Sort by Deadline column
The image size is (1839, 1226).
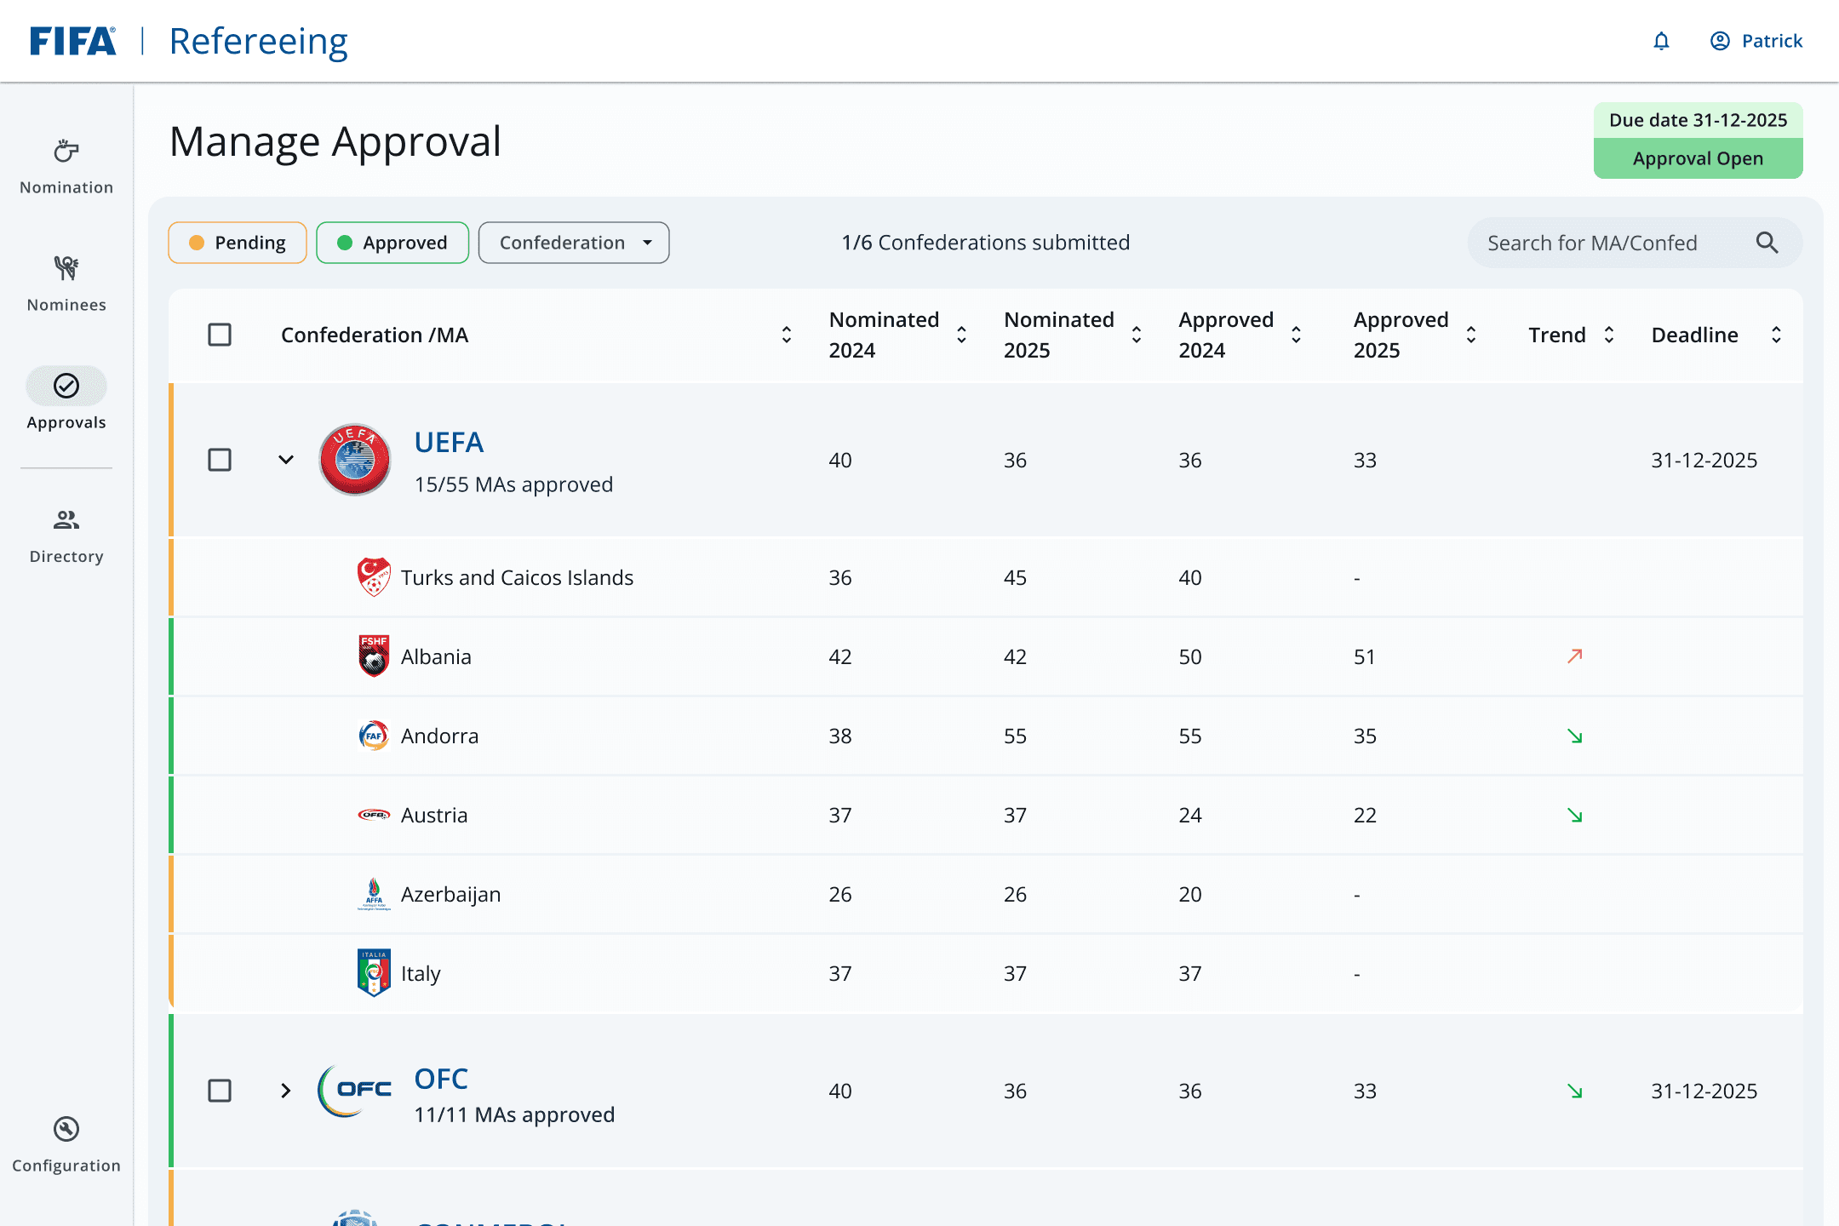(1776, 335)
